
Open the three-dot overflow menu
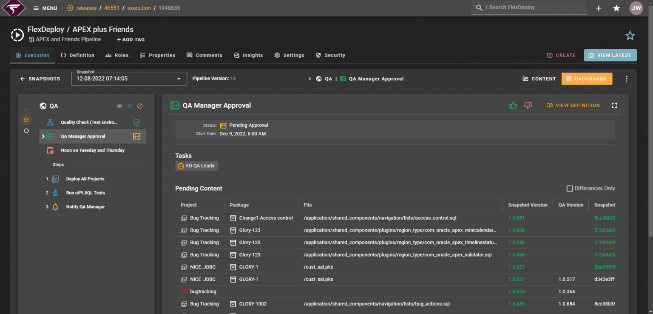click(627, 79)
